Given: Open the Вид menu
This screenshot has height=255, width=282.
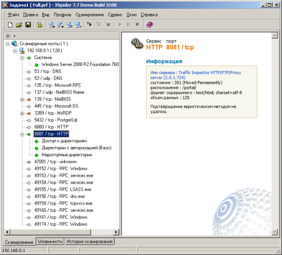Looking at the screenshot, I should click(x=46, y=15).
